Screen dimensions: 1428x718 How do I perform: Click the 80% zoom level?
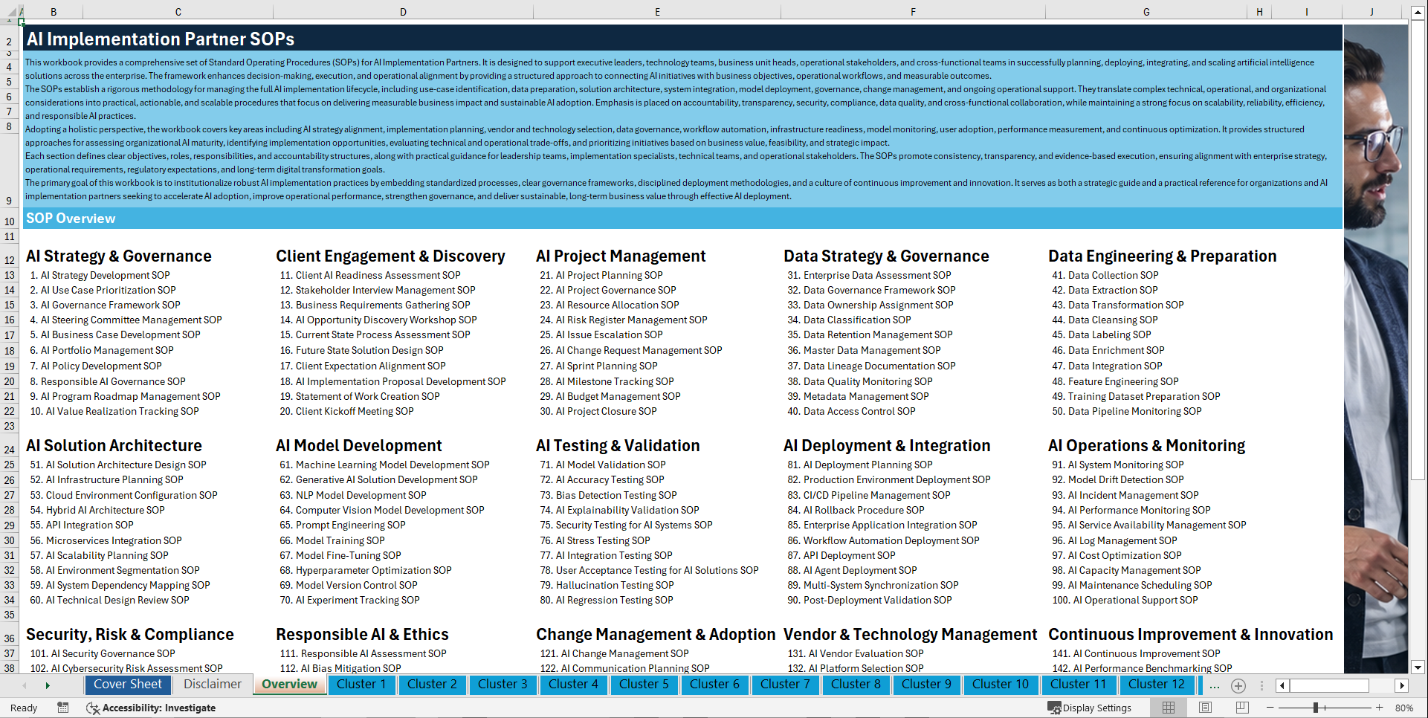[1403, 708]
